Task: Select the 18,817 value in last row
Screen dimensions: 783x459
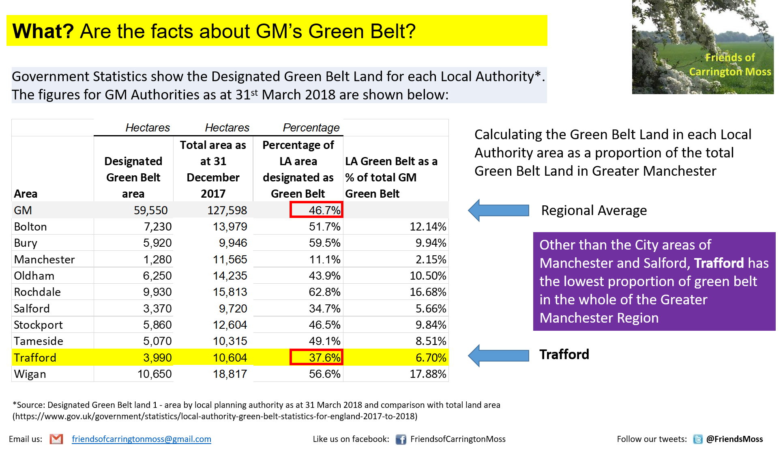Action: pos(230,374)
